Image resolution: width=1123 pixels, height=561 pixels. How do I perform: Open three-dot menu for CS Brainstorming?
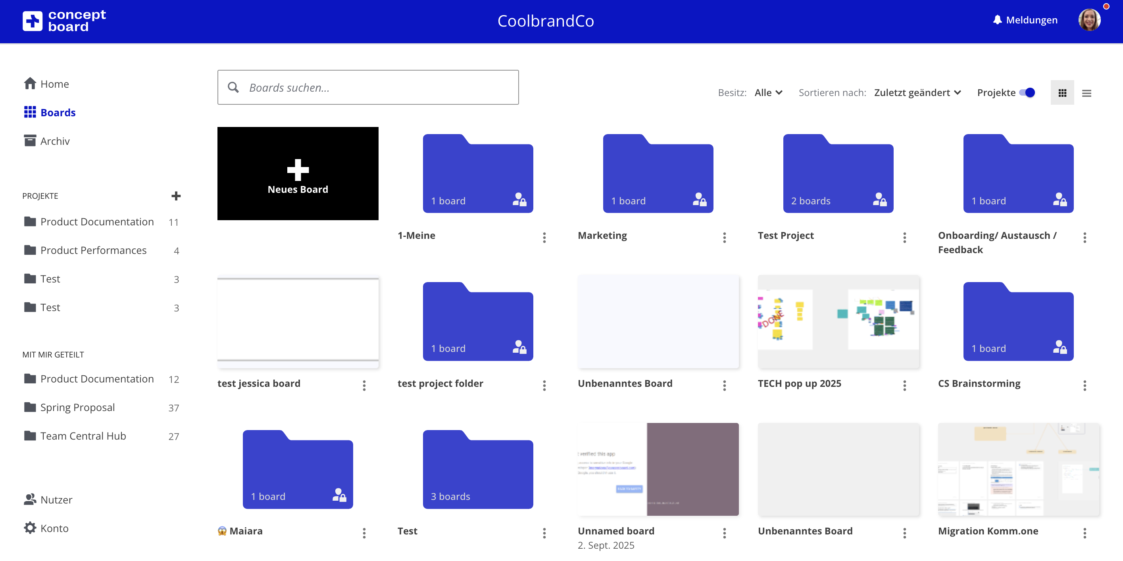point(1084,385)
